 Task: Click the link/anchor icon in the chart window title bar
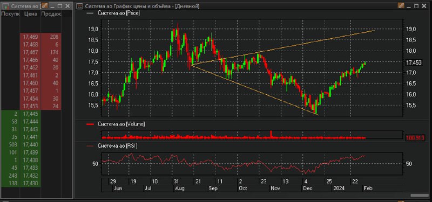(401, 5)
